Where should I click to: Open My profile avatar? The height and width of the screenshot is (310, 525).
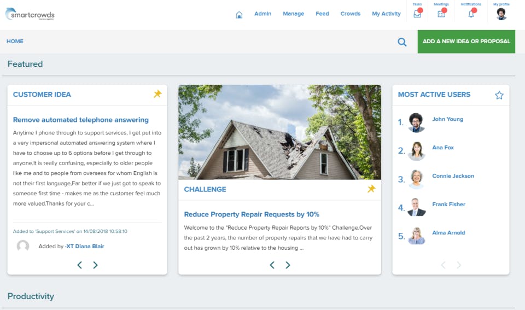(x=501, y=14)
